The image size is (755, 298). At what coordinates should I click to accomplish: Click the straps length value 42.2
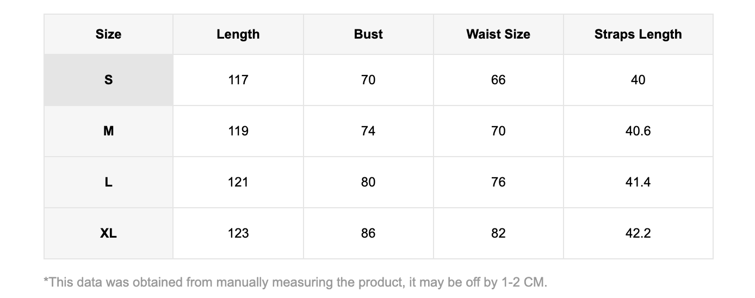tap(638, 233)
